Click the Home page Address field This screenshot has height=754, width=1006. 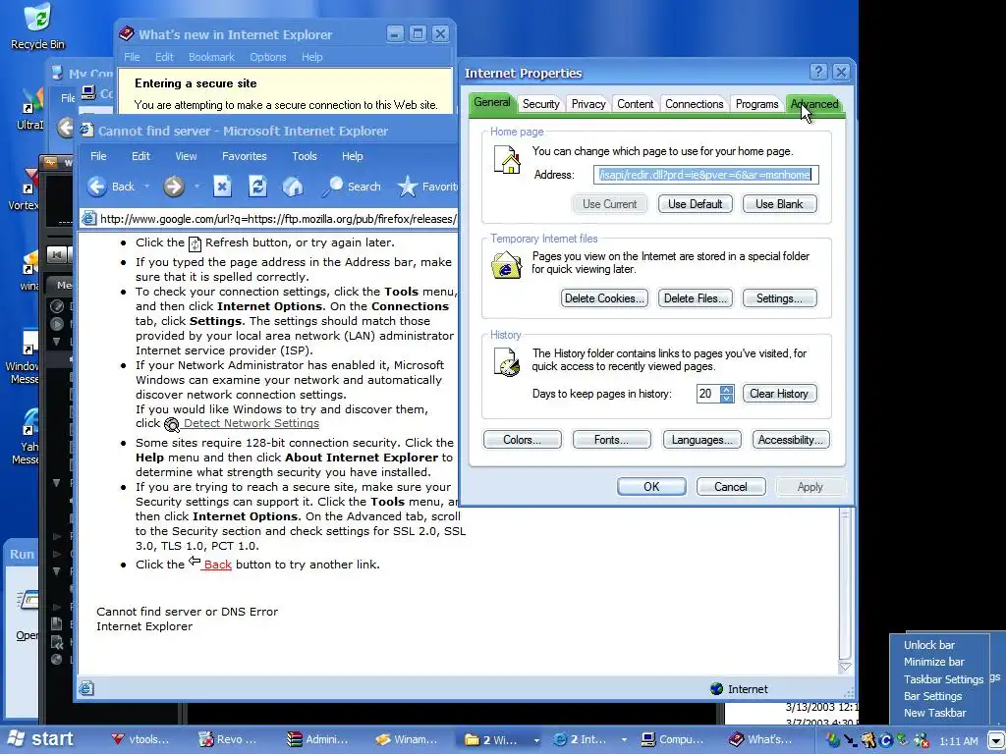(x=705, y=175)
